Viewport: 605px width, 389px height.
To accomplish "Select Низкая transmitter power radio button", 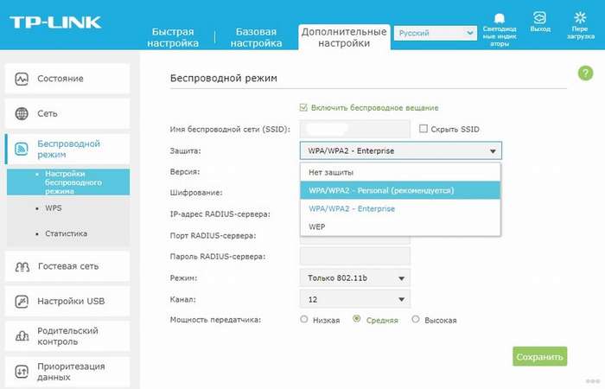I will (303, 319).
